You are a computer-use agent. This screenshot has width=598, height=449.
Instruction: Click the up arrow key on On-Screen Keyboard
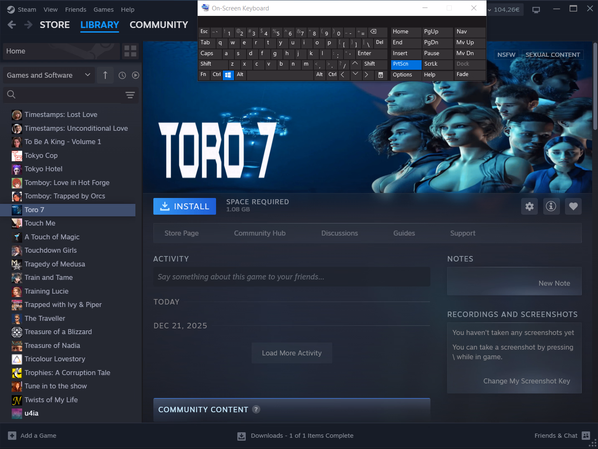coord(355,64)
